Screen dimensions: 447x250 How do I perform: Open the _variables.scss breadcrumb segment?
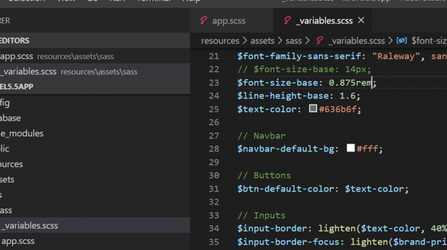(x=356, y=41)
